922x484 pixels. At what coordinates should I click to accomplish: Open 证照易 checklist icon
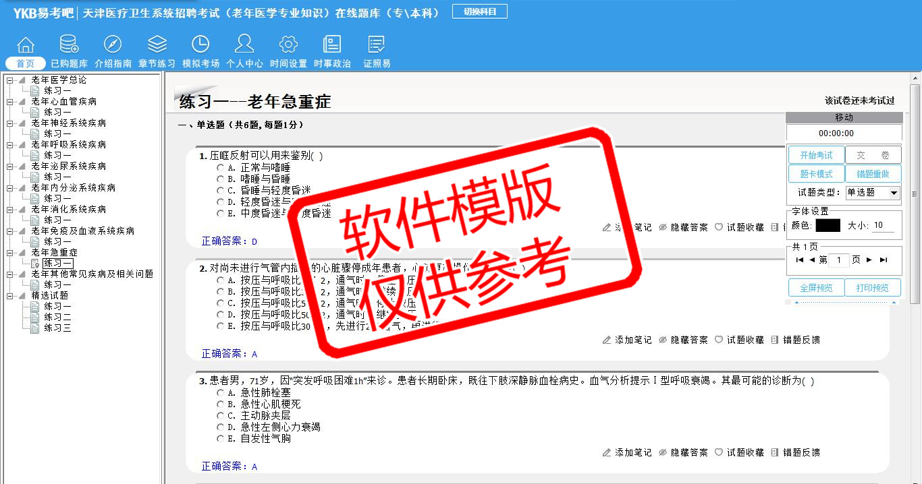[x=377, y=45]
